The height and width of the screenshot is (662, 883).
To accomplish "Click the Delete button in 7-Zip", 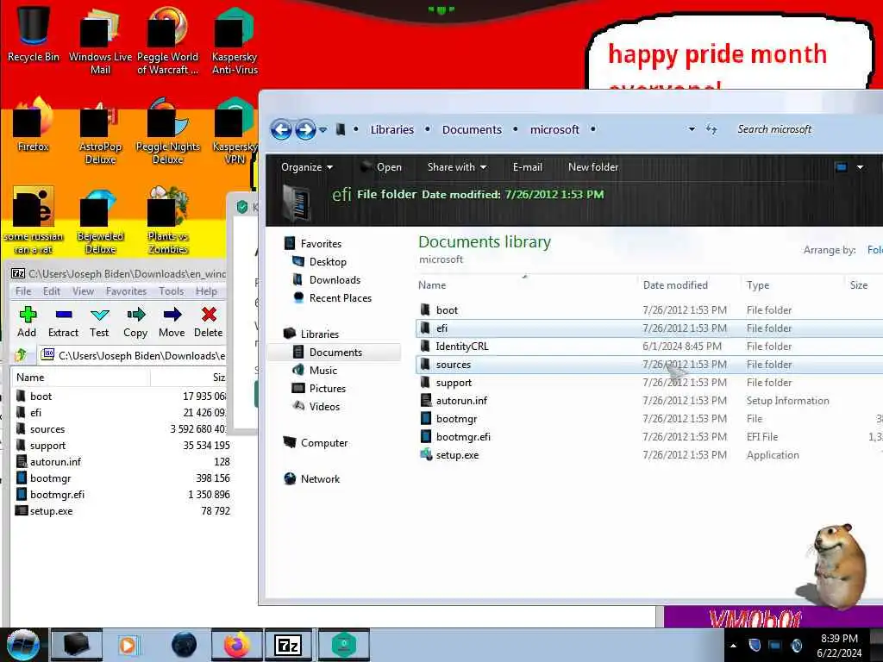I will [x=209, y=322].
